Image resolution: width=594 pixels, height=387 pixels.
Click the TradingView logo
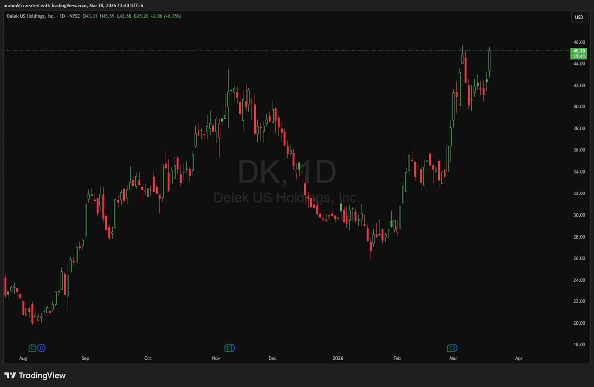click(x=35, y=376)
